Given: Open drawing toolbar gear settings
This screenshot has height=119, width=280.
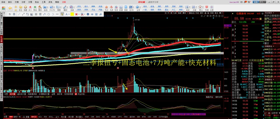Looking at the screenshot, I should (88, 14).
